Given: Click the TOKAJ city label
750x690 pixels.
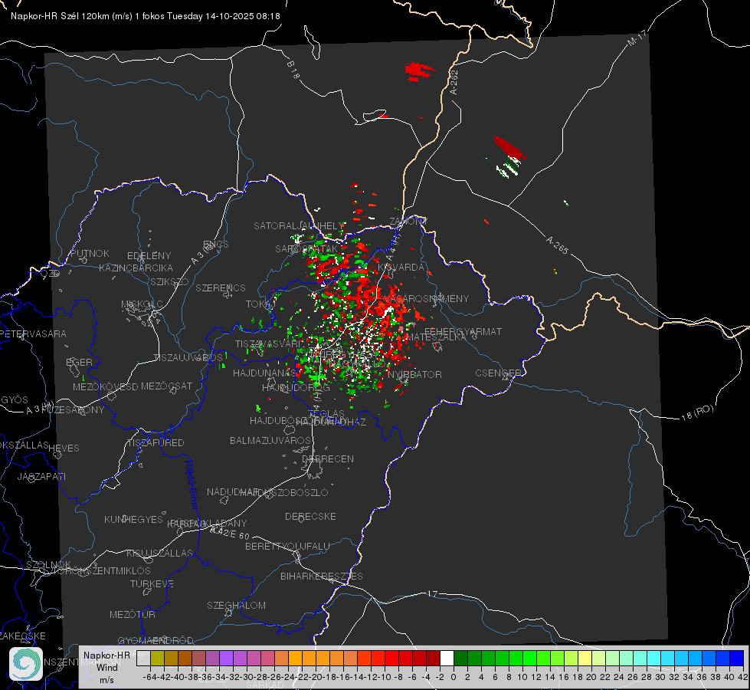Looking at the screenshot, I should [x=260, y=304].
